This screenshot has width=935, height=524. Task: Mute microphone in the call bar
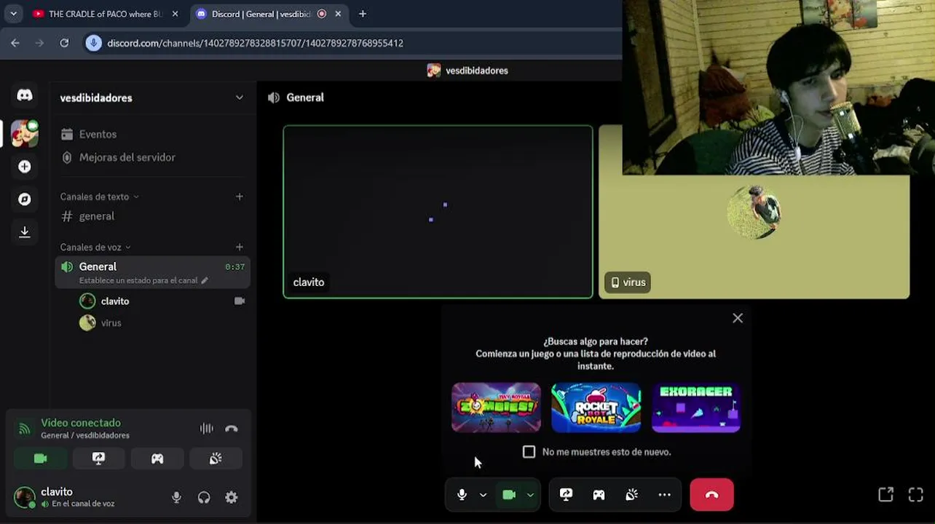pos(462,495)
